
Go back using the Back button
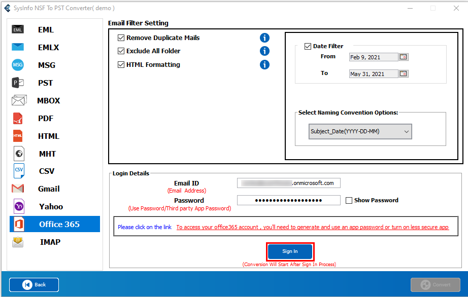(34, 285)
